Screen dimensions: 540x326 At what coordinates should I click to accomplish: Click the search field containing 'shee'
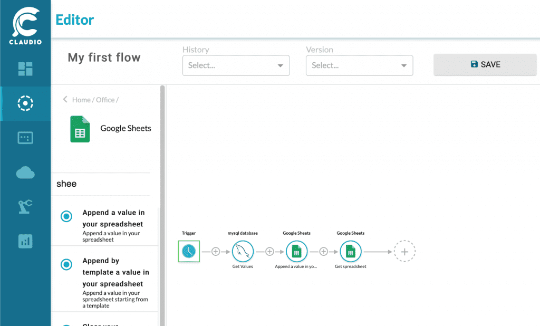pos(101,184)
